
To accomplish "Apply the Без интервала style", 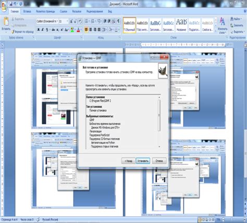I will (x=142, y=25).
